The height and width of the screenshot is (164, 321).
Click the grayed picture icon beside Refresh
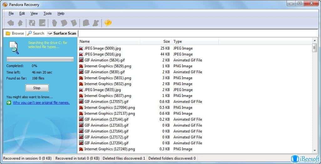(x=42, y=23)
